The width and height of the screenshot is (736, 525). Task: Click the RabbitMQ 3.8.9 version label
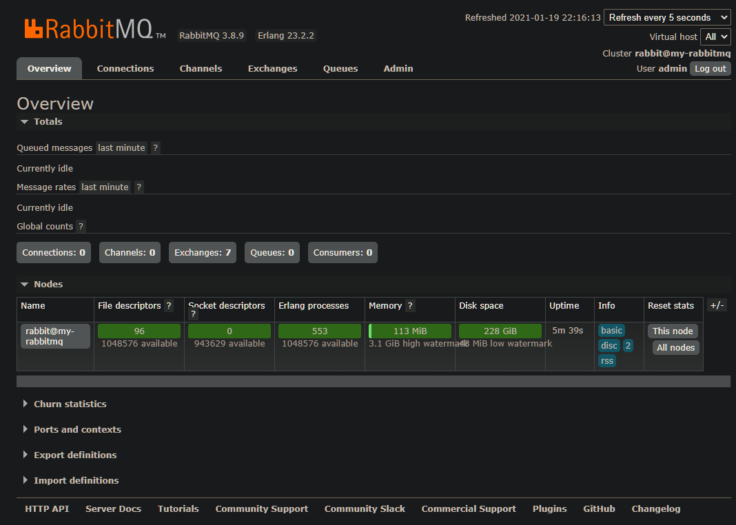(x=212, y=36)
